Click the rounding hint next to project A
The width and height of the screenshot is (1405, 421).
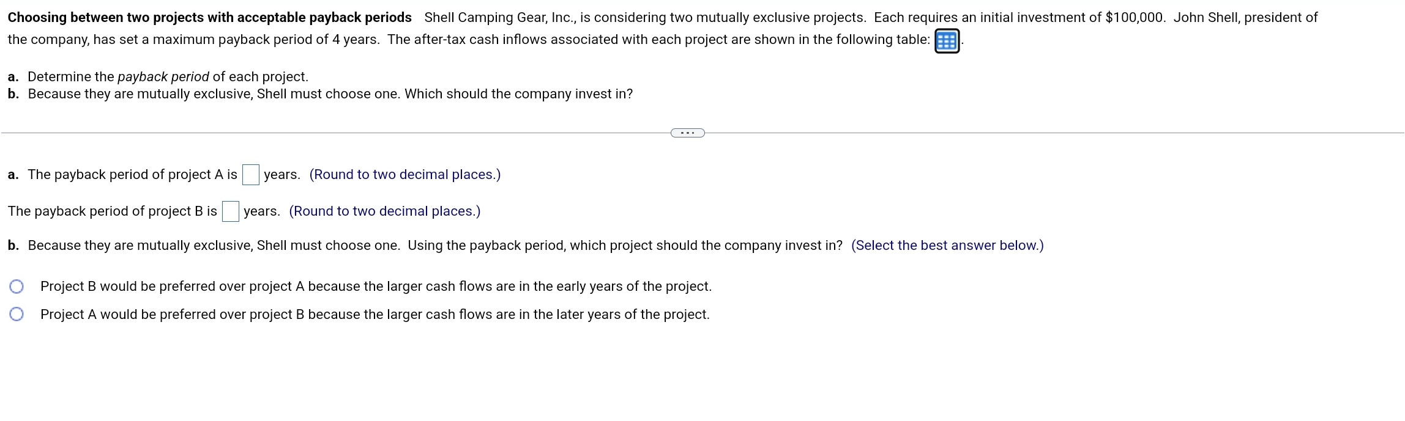(x=404, y=175)
